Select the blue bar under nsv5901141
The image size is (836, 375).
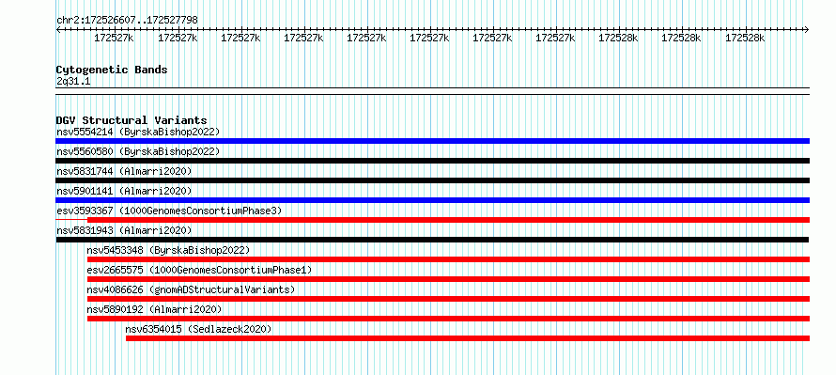point(433,200)
